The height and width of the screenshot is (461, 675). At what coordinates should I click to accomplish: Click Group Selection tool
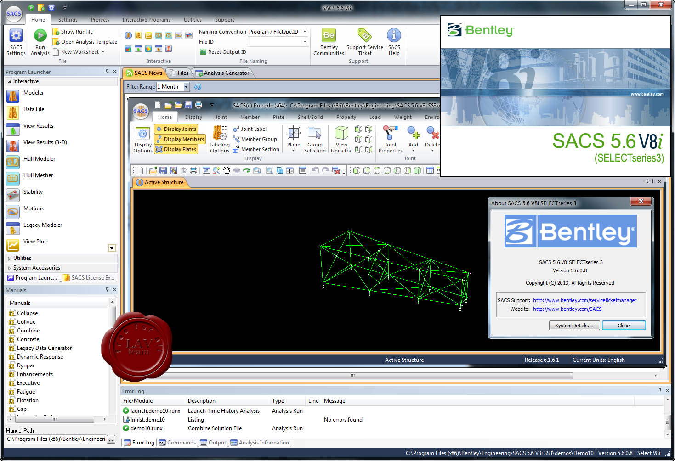pyautogui.click(x=315, y=140)
